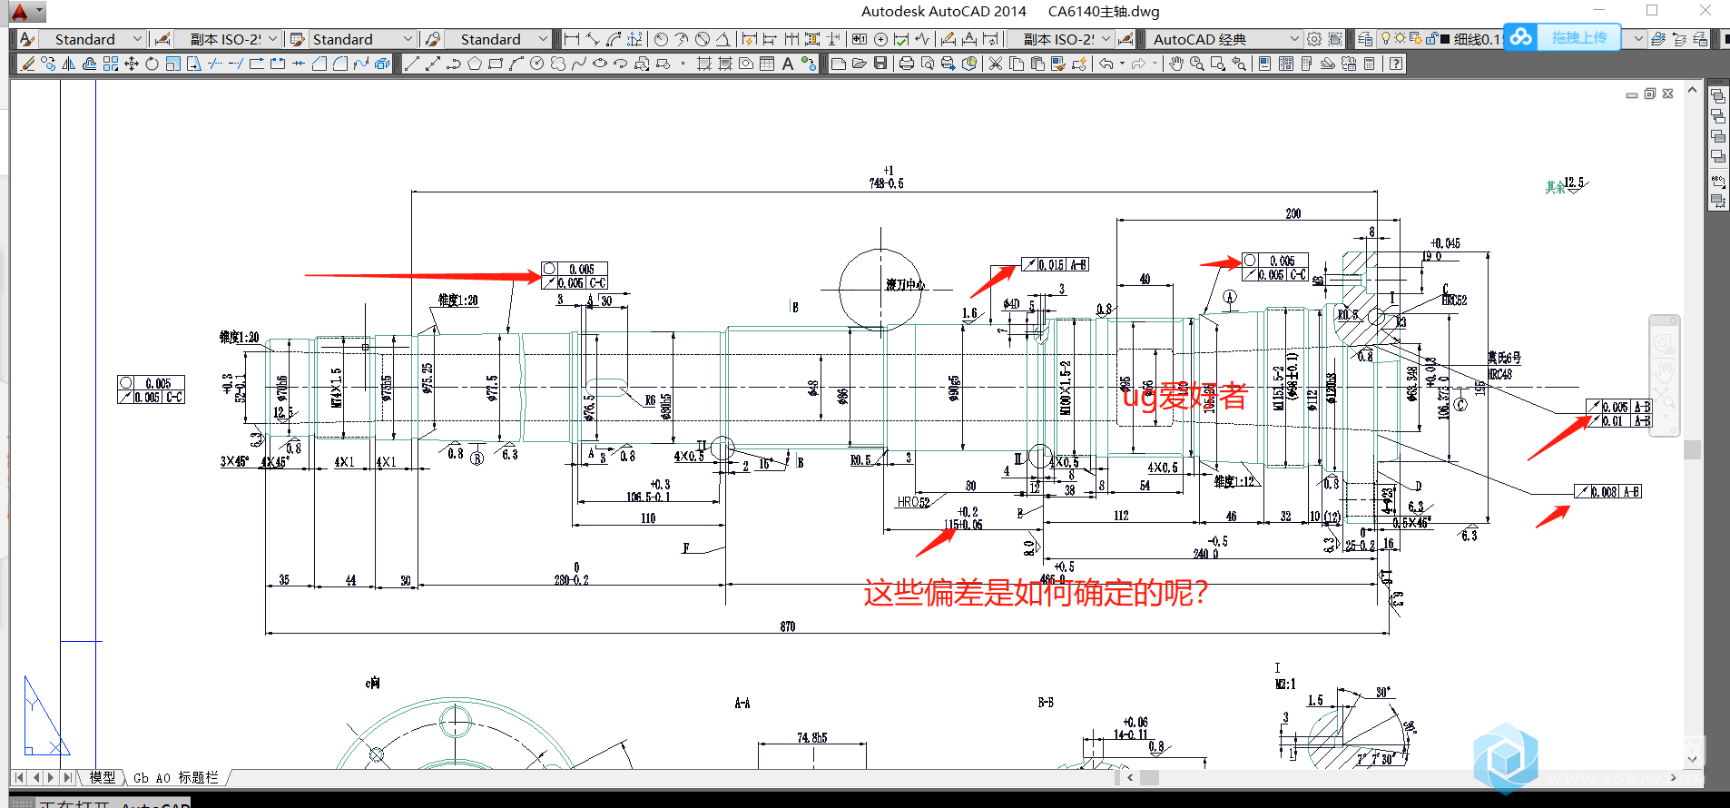Select the Line drawing tool
Viewport: 1730px width, 808px height.
412,64
